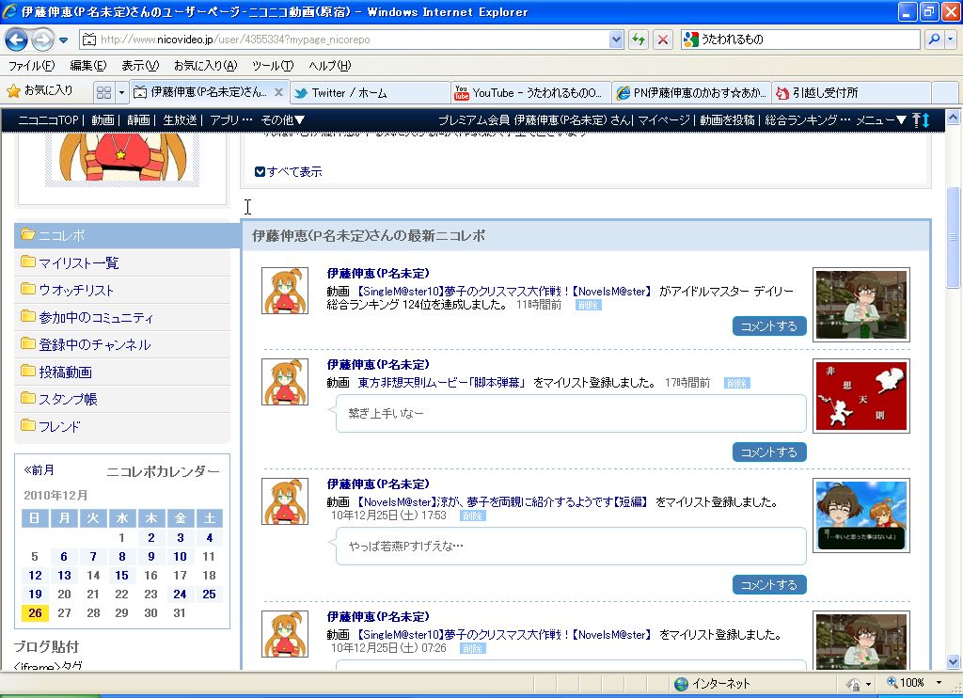Viewport: 963px width, 698px height.
Task: Open the ツール(T) menu
Action: click(273, 66)
